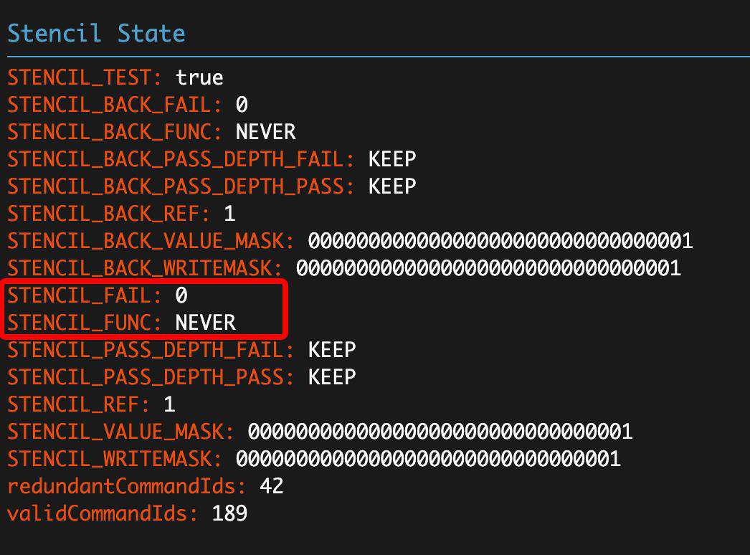
Task: Select the STENCIL_BACK_FUNC NEVER value
Action: 265,132
